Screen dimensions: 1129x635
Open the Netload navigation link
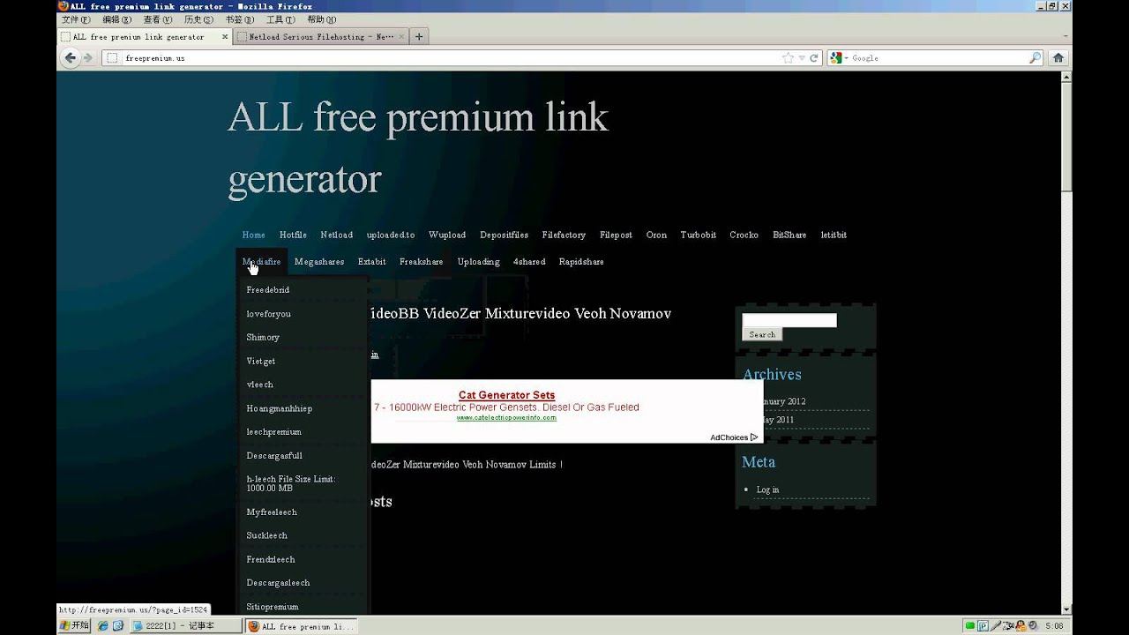pos(336,235)
